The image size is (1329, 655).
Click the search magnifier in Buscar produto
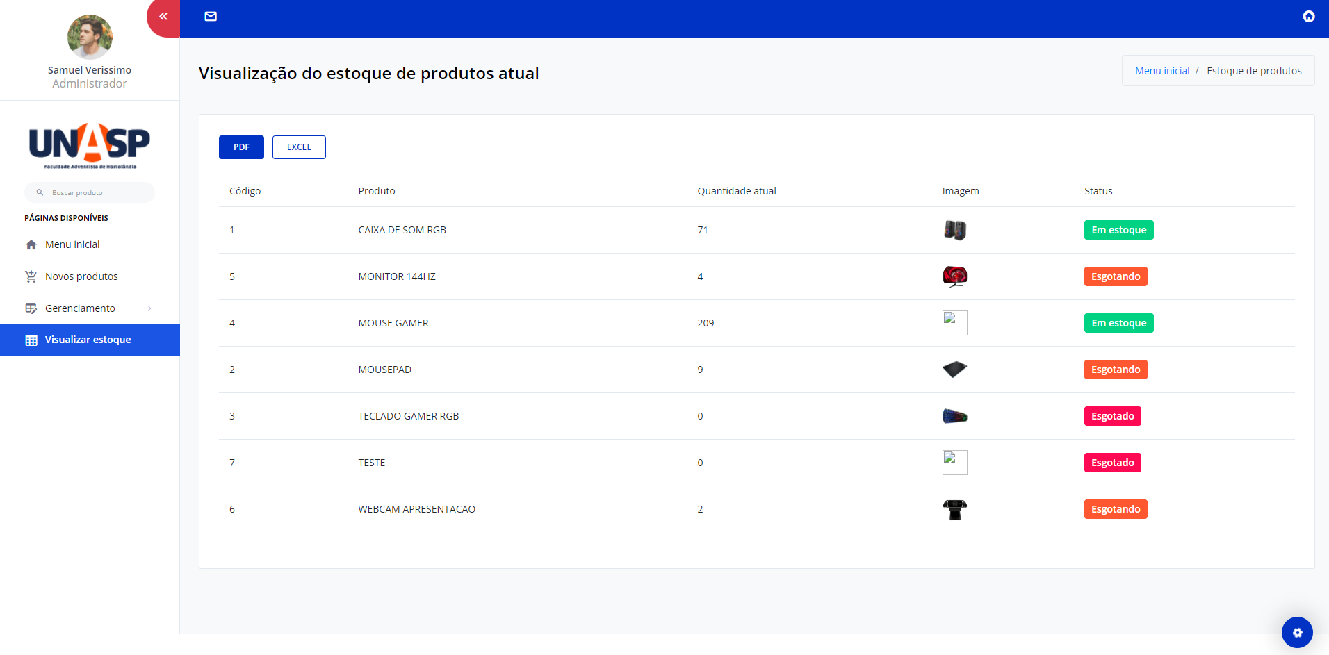click(40, 192)
